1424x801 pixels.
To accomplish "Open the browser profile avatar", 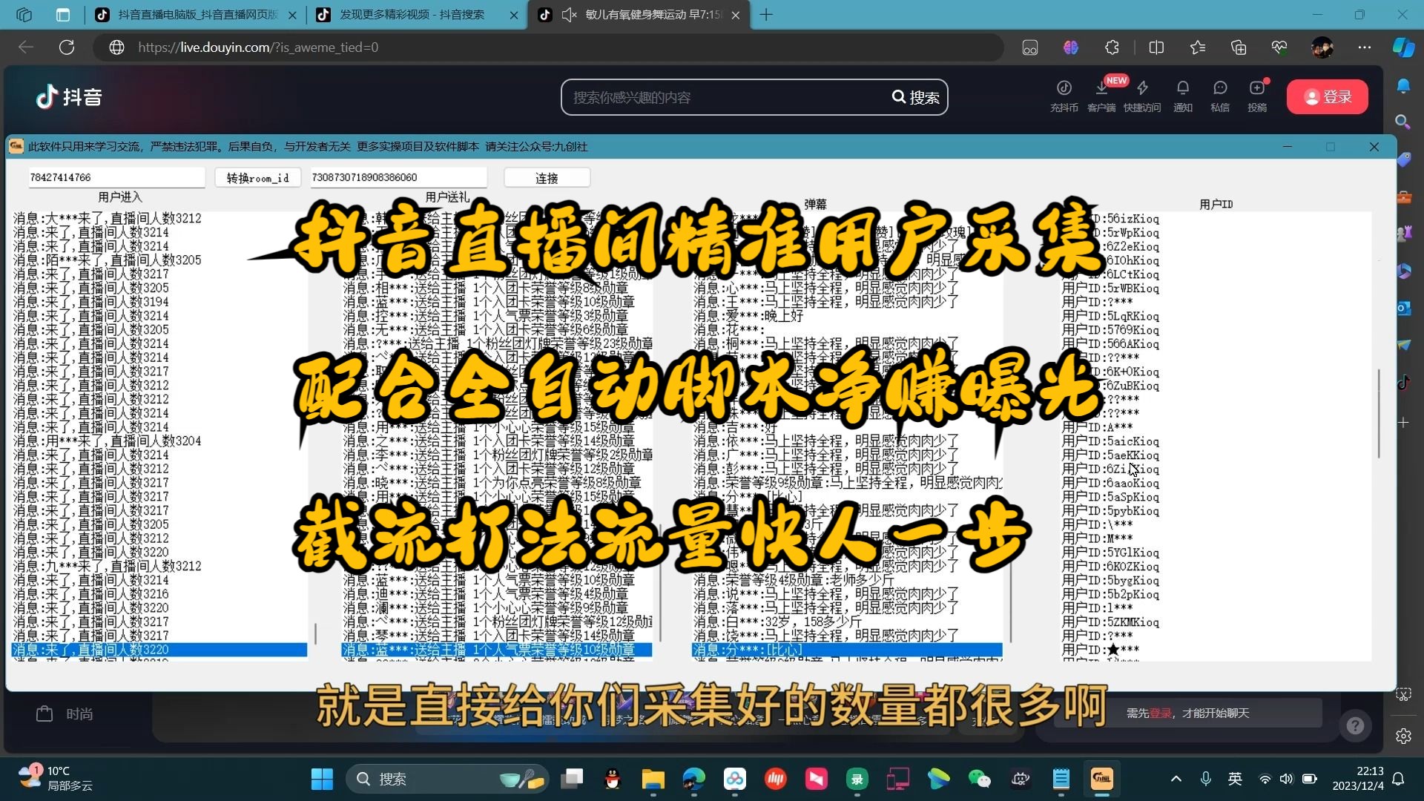I will click(x=1322, y=47).
